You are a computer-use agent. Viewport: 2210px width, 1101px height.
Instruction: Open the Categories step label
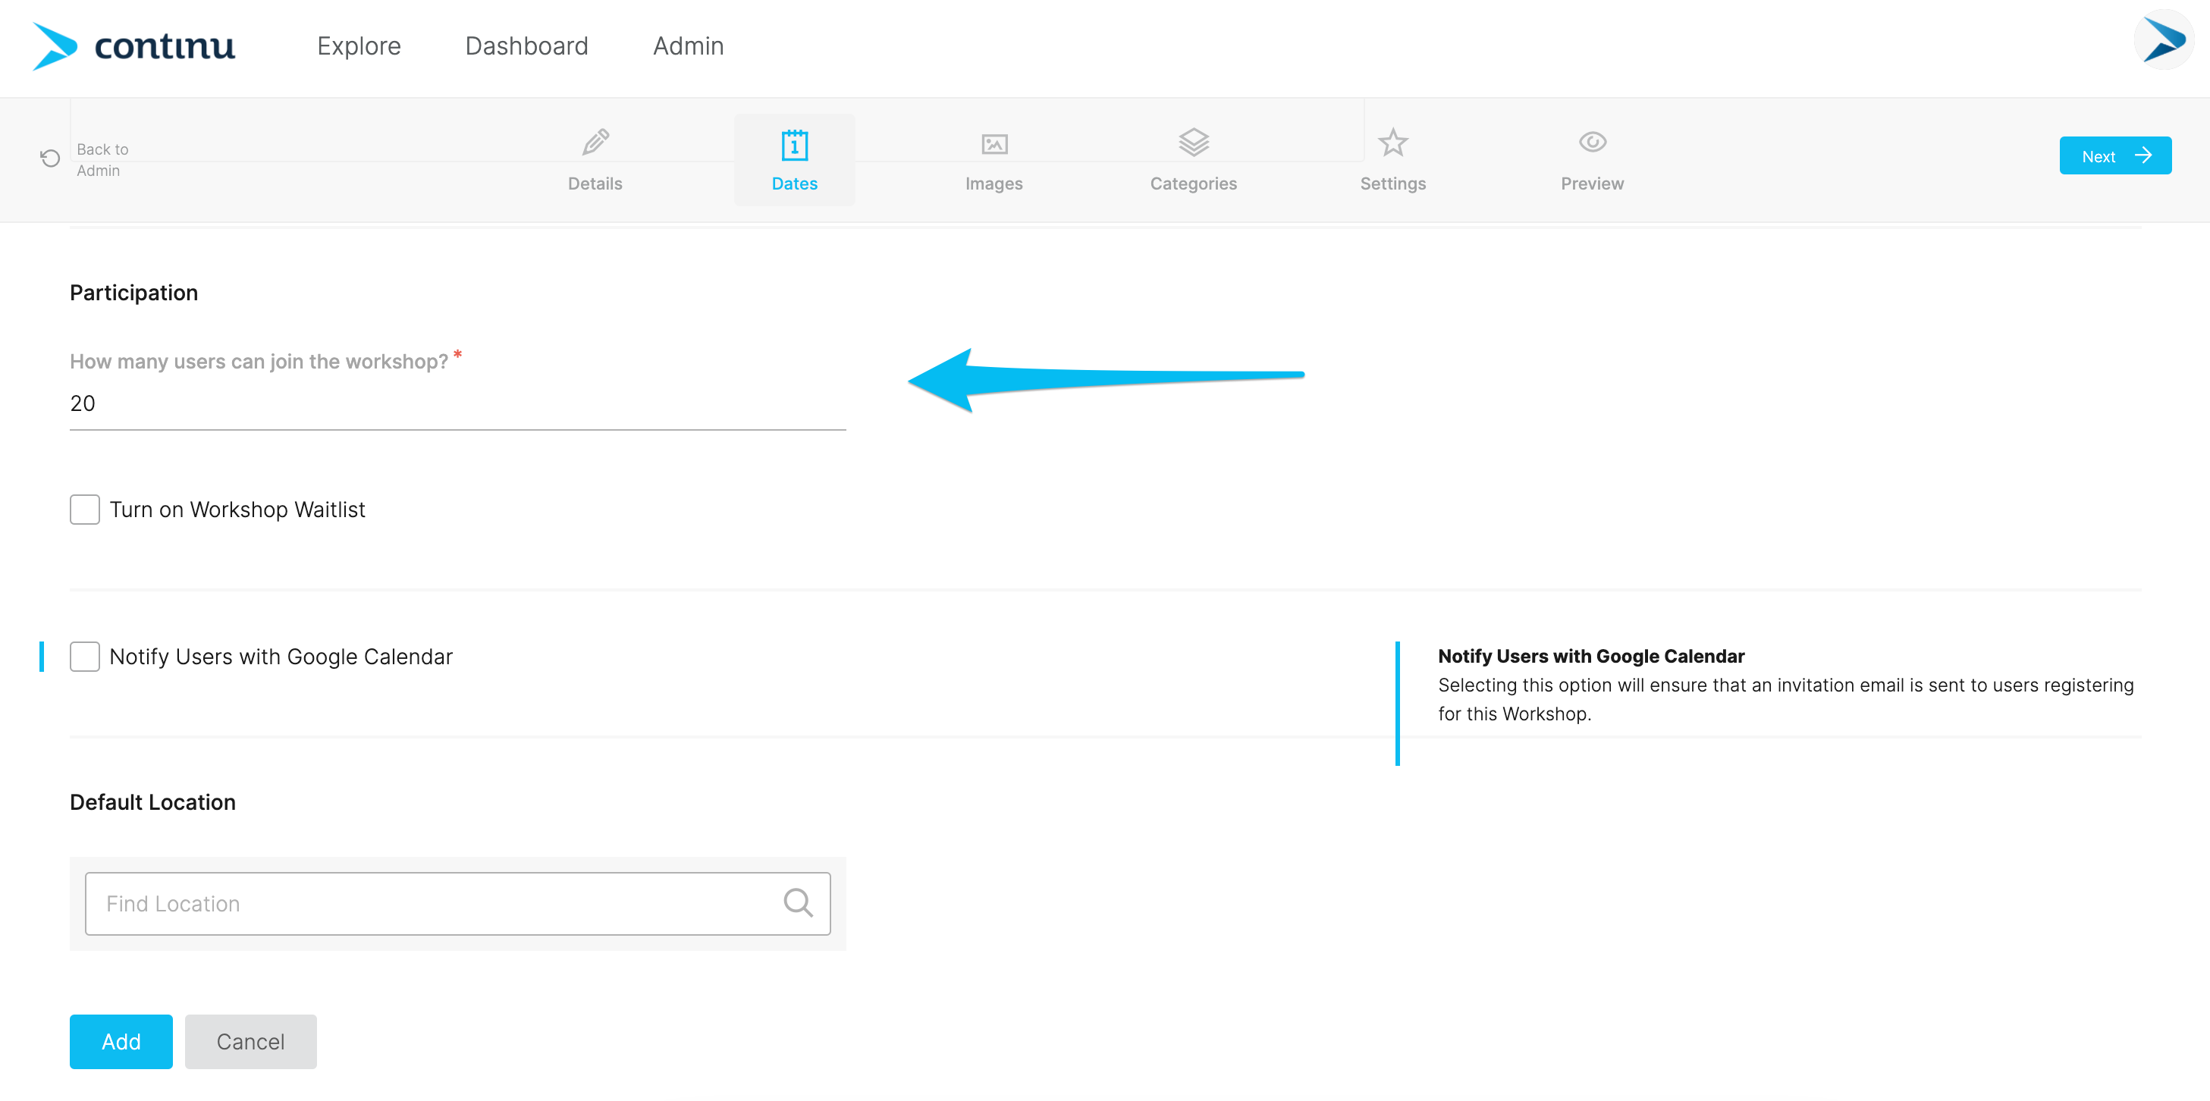pyautogui.click(x=1194, y=183)
